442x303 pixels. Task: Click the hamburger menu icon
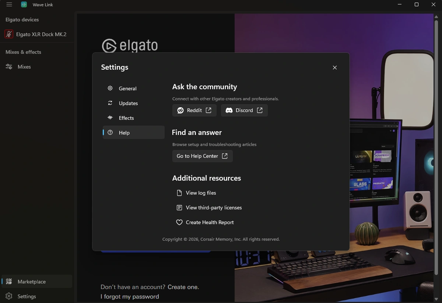pyautogui.click(x=9, y=4)
